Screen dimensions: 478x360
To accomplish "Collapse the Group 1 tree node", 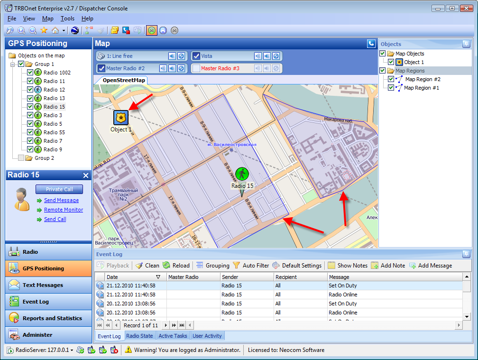I will [x=12, y=65].
